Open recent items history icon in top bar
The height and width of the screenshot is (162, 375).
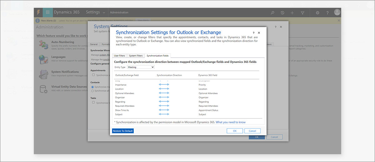[282, 13]
